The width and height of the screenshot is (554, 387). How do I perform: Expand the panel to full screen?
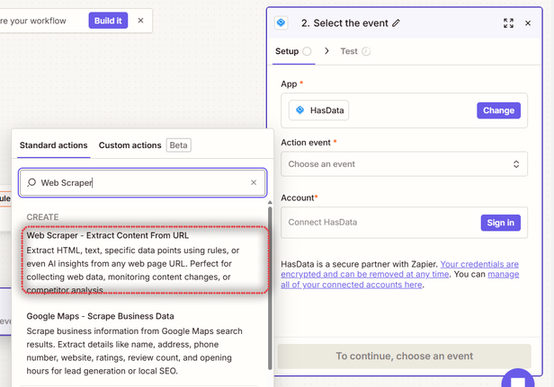(x=508, y=23)
